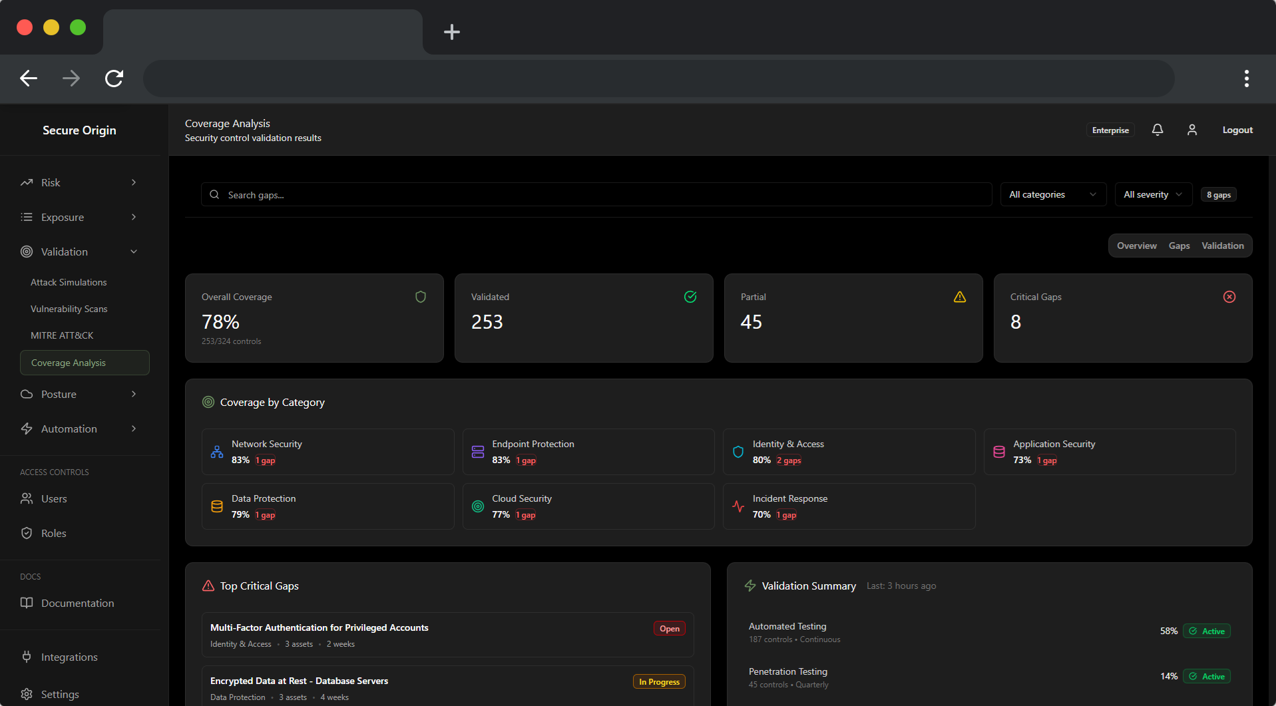
Task: Click the 58% Automated Testing value
Action: [x=1169, y=631]
